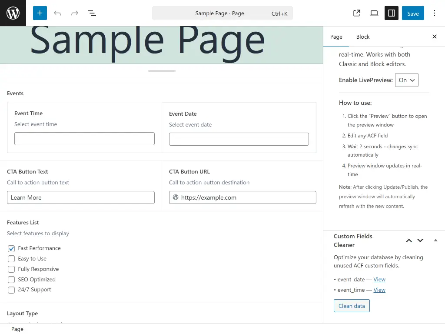The image size is (445, 334).
Task: Toggle the settings sidebar closed
Action: 391,13
